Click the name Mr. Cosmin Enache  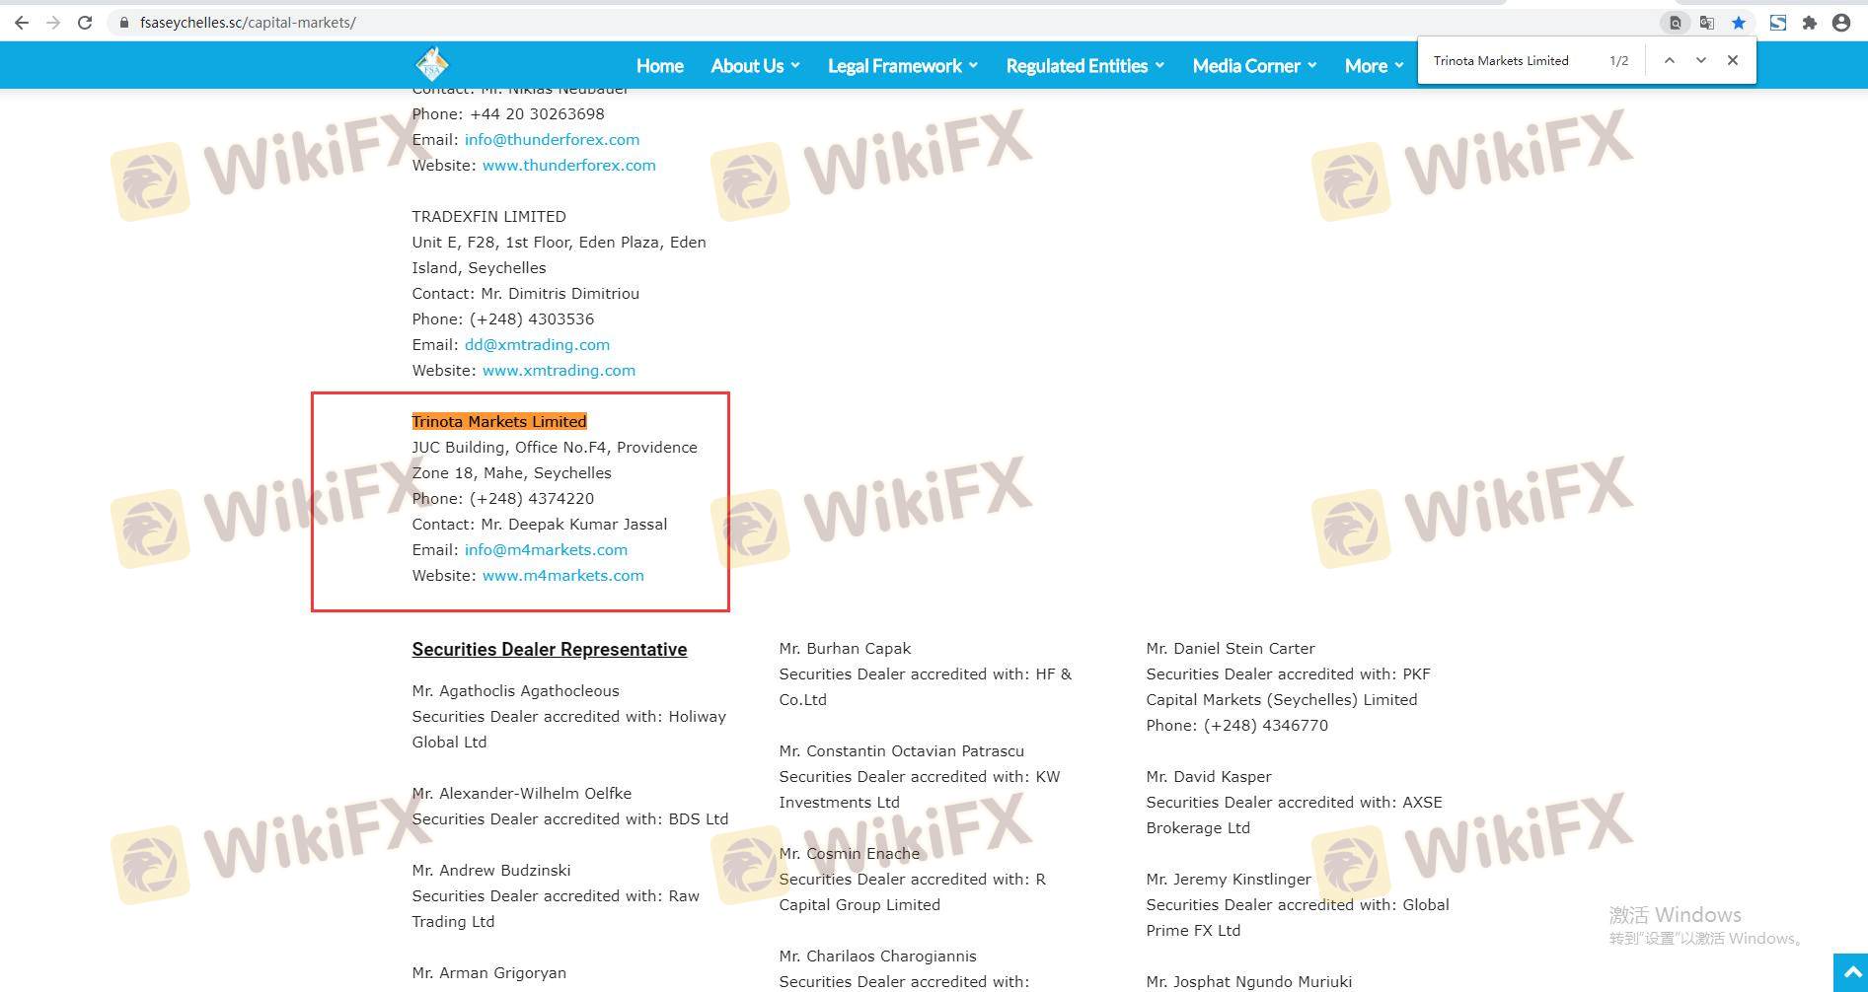click(849, 854)
